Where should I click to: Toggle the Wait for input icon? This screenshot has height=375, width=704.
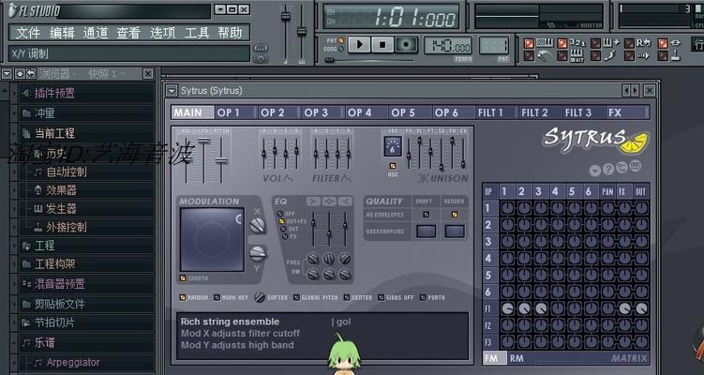pyautogui.click(x=562, y=55)
